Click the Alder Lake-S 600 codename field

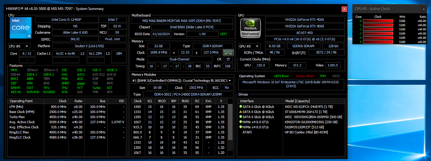coord(75,32)
